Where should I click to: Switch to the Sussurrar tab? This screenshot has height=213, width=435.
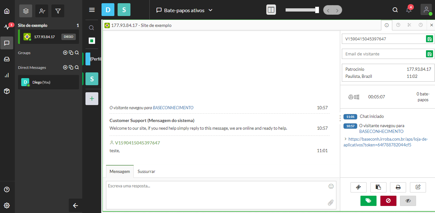pyautogui.click(x=146, y=171)
